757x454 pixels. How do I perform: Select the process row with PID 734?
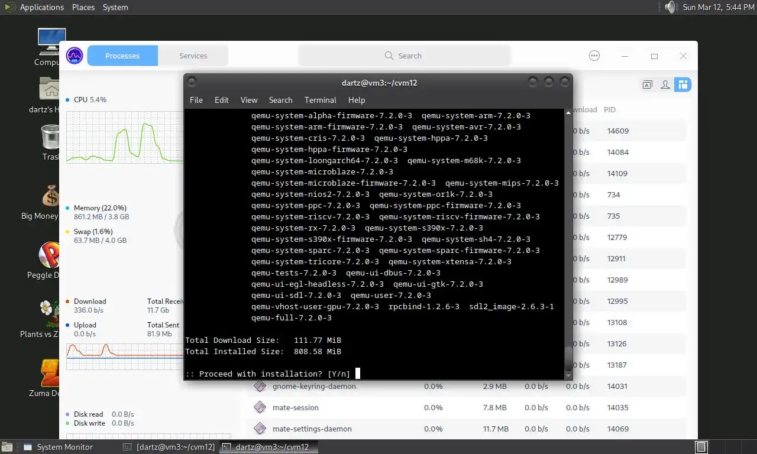point(629,194)
